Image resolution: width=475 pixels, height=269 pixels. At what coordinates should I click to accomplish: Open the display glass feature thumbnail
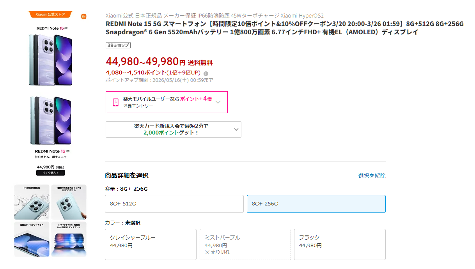32,239
